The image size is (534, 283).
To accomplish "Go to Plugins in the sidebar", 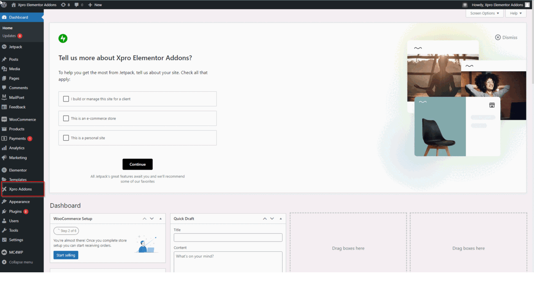I will [x=15, y=211].
